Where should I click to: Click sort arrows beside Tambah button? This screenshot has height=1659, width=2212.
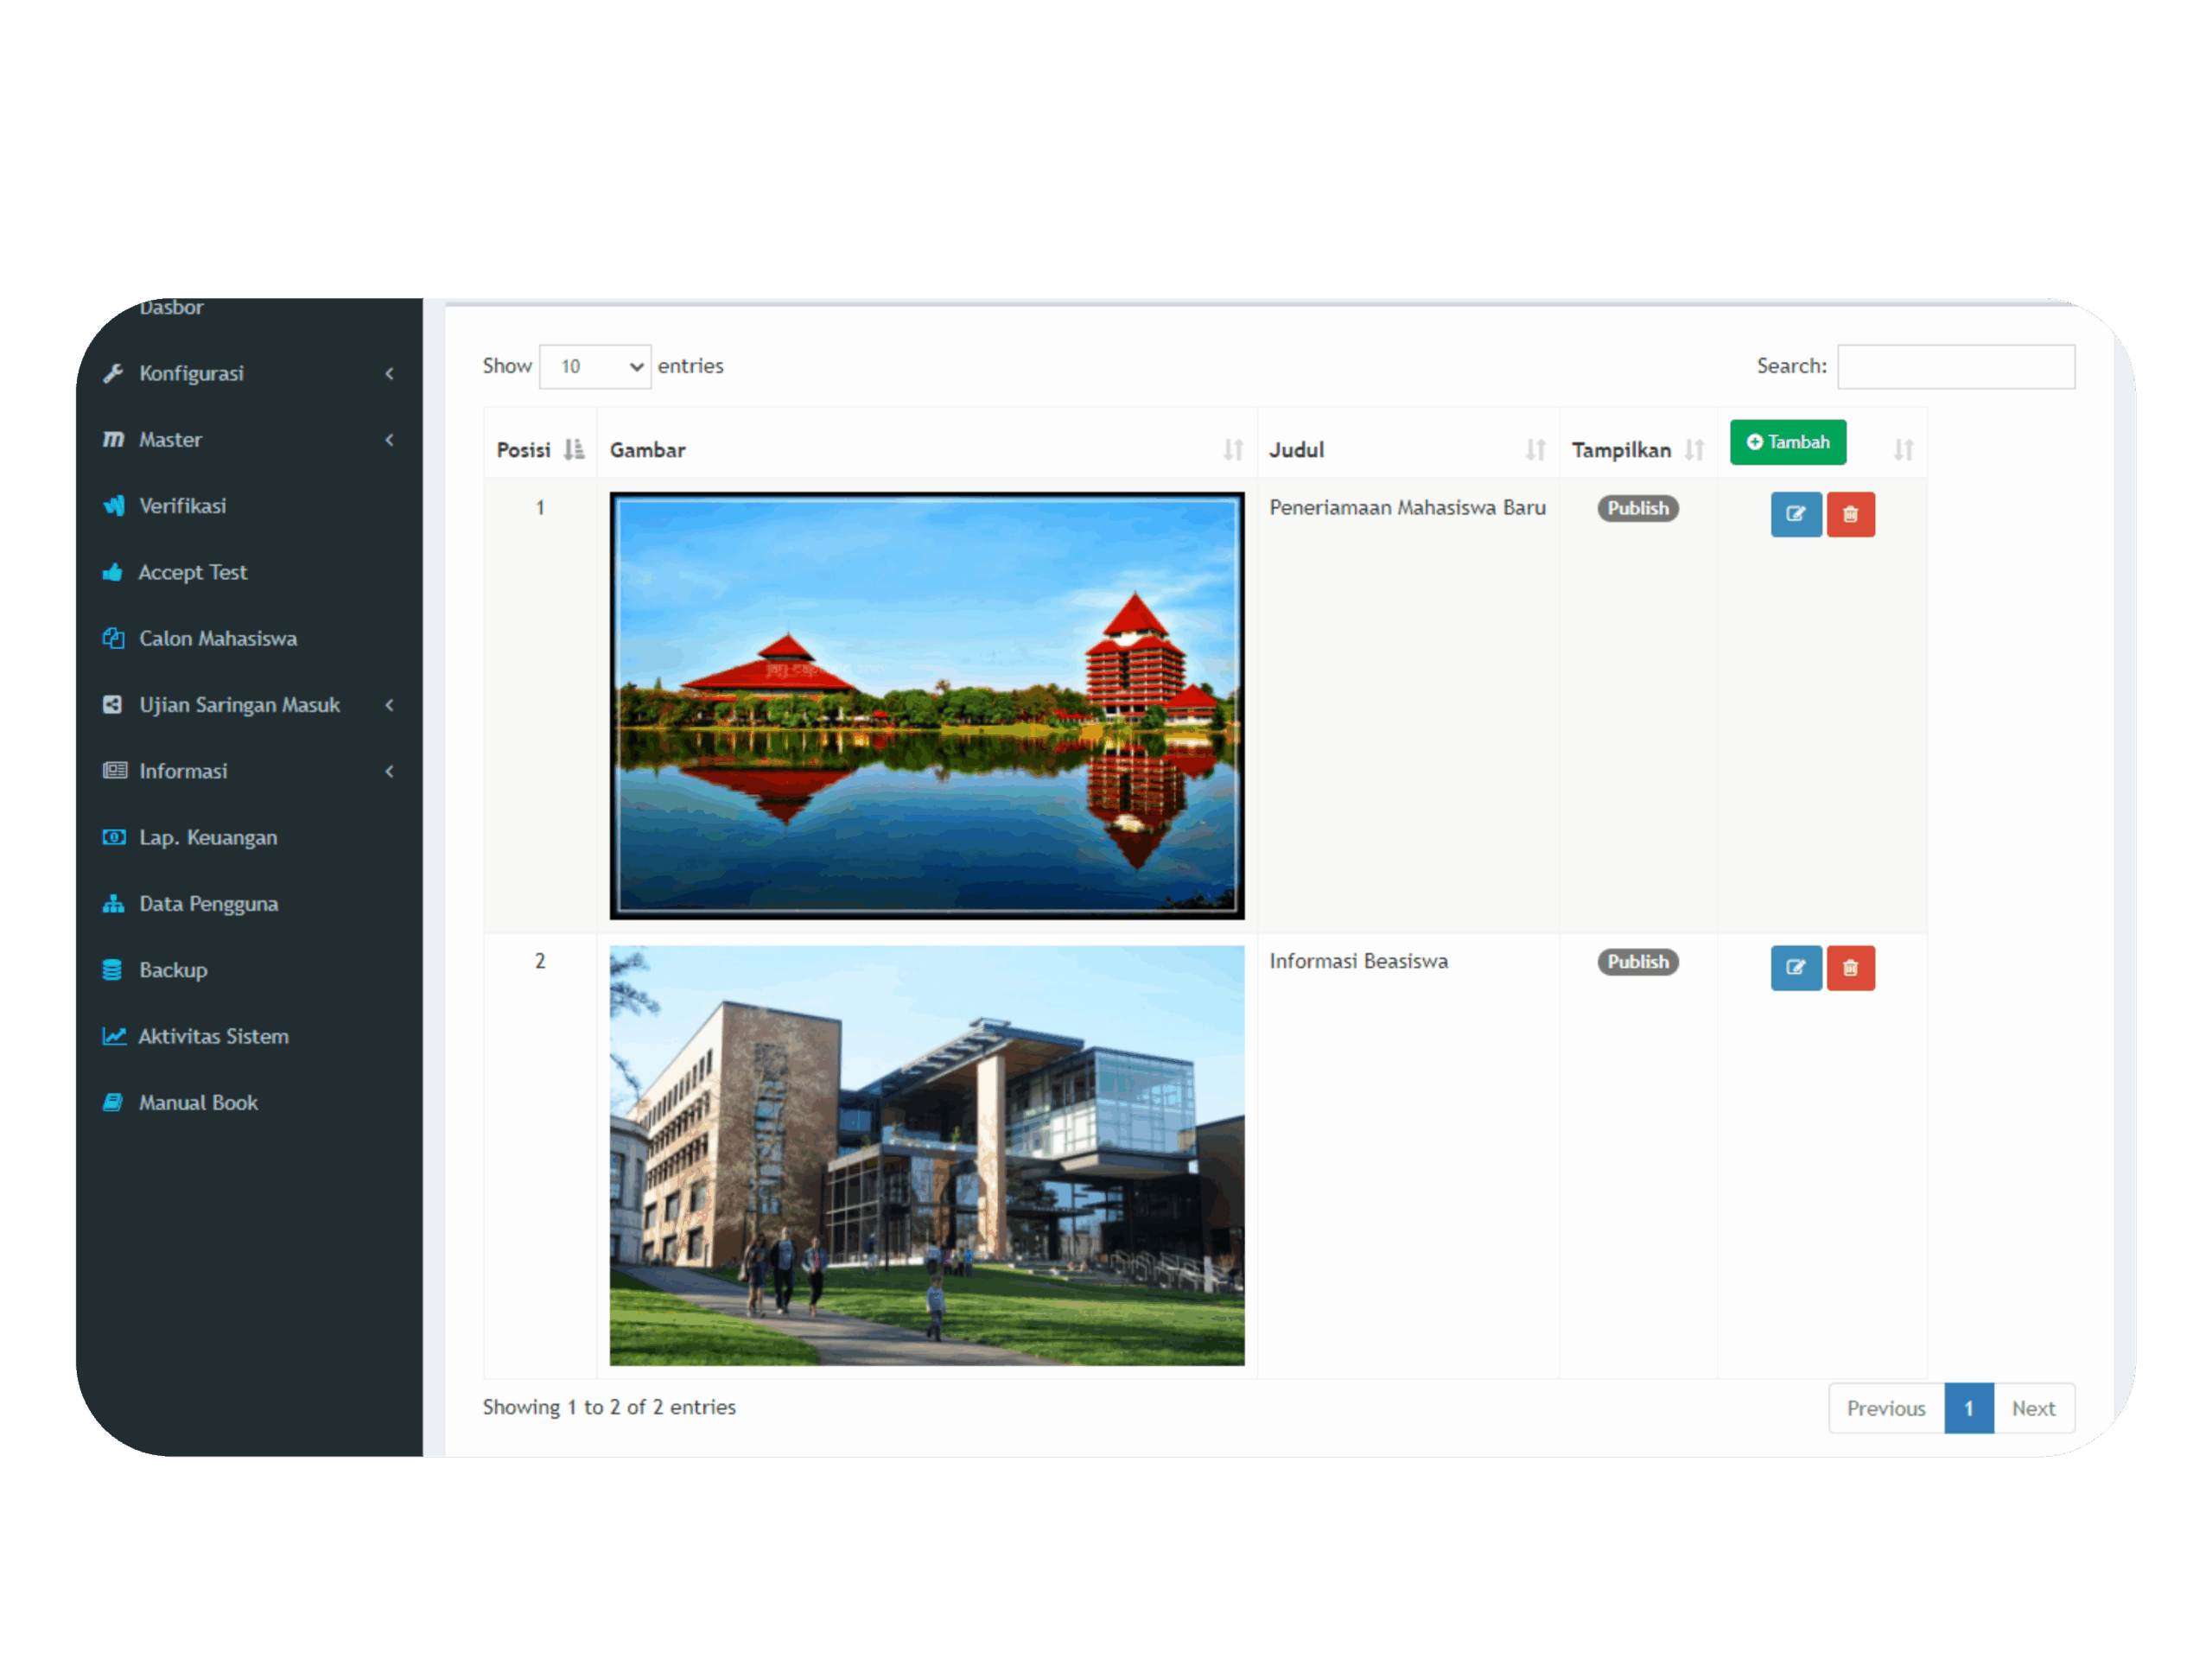tap(1903, 450)
